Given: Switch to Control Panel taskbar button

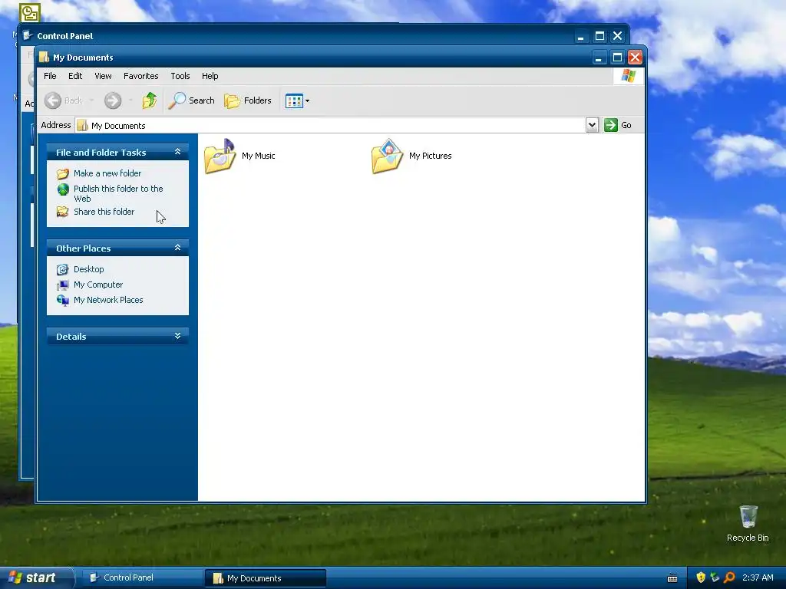Looking at the screenshot, I should [x=141, y=578].
